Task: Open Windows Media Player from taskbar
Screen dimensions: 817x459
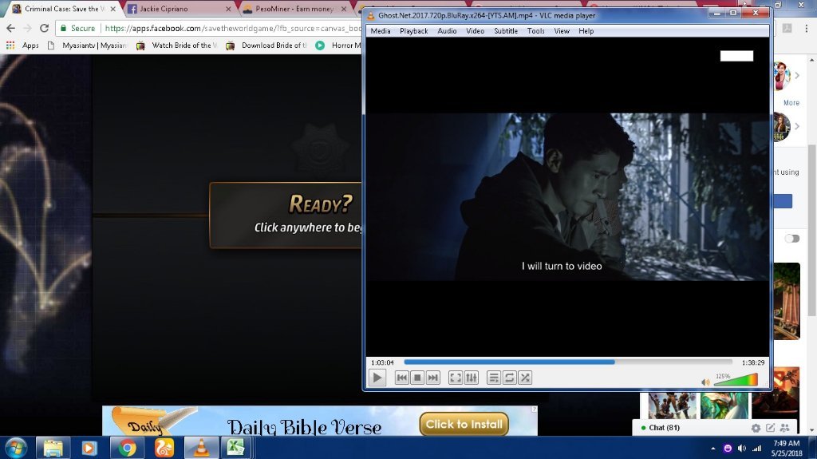Action: click(89, 448)
